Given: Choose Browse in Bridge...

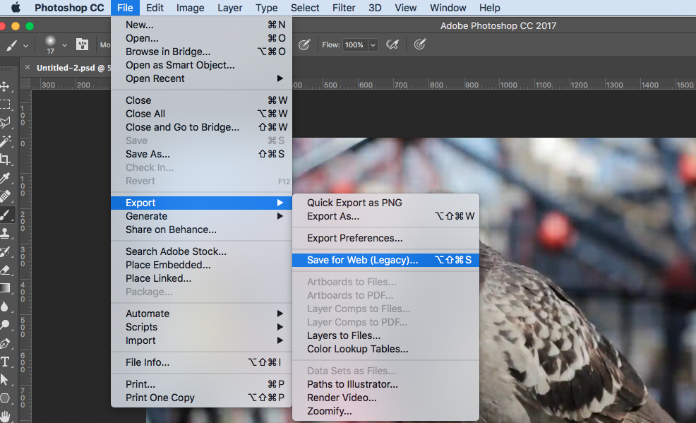Looking at the screenshot, I should [x=201, y=52].
